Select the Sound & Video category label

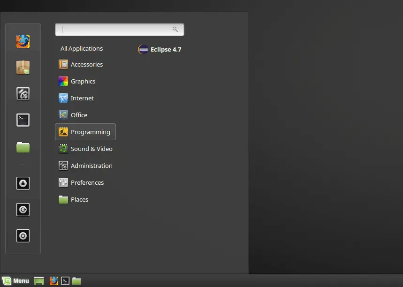[91, 149]
